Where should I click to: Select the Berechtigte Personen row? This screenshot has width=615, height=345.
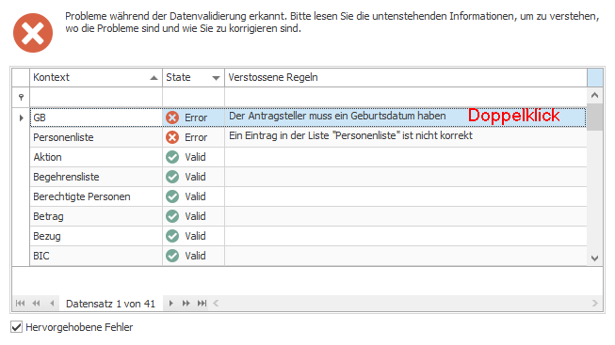tap(308, 196)
